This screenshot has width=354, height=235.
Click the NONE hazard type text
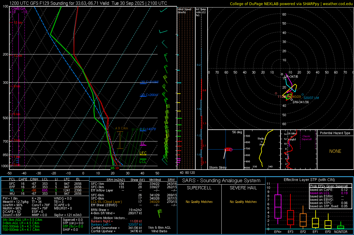click(x=335, y=151)
